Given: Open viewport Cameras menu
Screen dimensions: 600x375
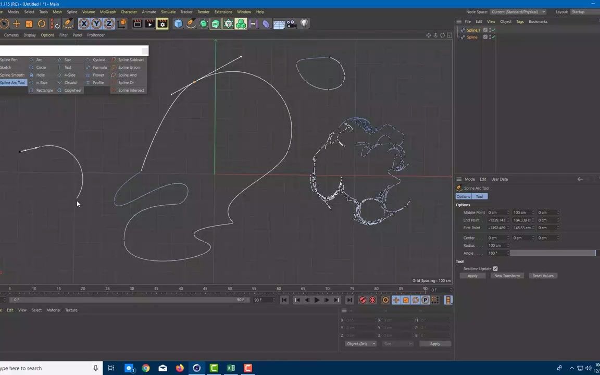Looking at the screenshot, I should [11, 35].
